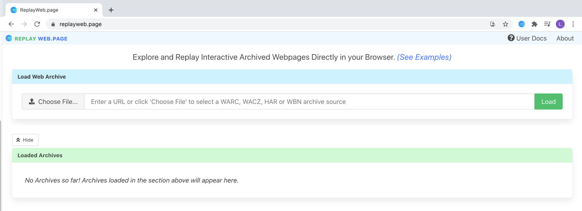Click the browser forward arrow
This screenshot has width=582, height=211.
24,24
